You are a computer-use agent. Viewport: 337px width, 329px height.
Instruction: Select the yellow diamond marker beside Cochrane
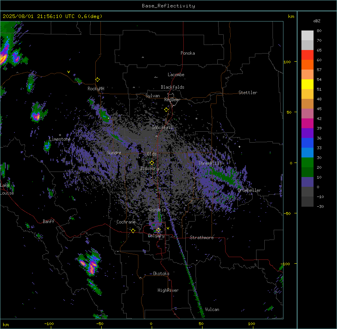point(133,231)
